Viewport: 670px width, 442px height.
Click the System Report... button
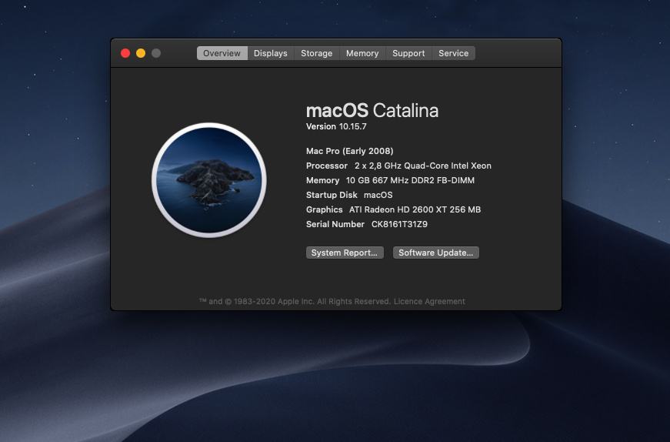coord(345,253)
